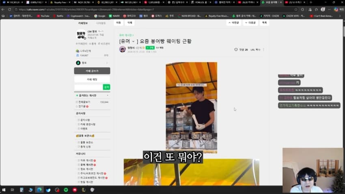
Task: Open 카페 채팅 chat button
Action: 92,80
